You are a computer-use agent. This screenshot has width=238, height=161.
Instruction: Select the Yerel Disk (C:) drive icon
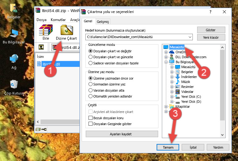click(177, 97)
